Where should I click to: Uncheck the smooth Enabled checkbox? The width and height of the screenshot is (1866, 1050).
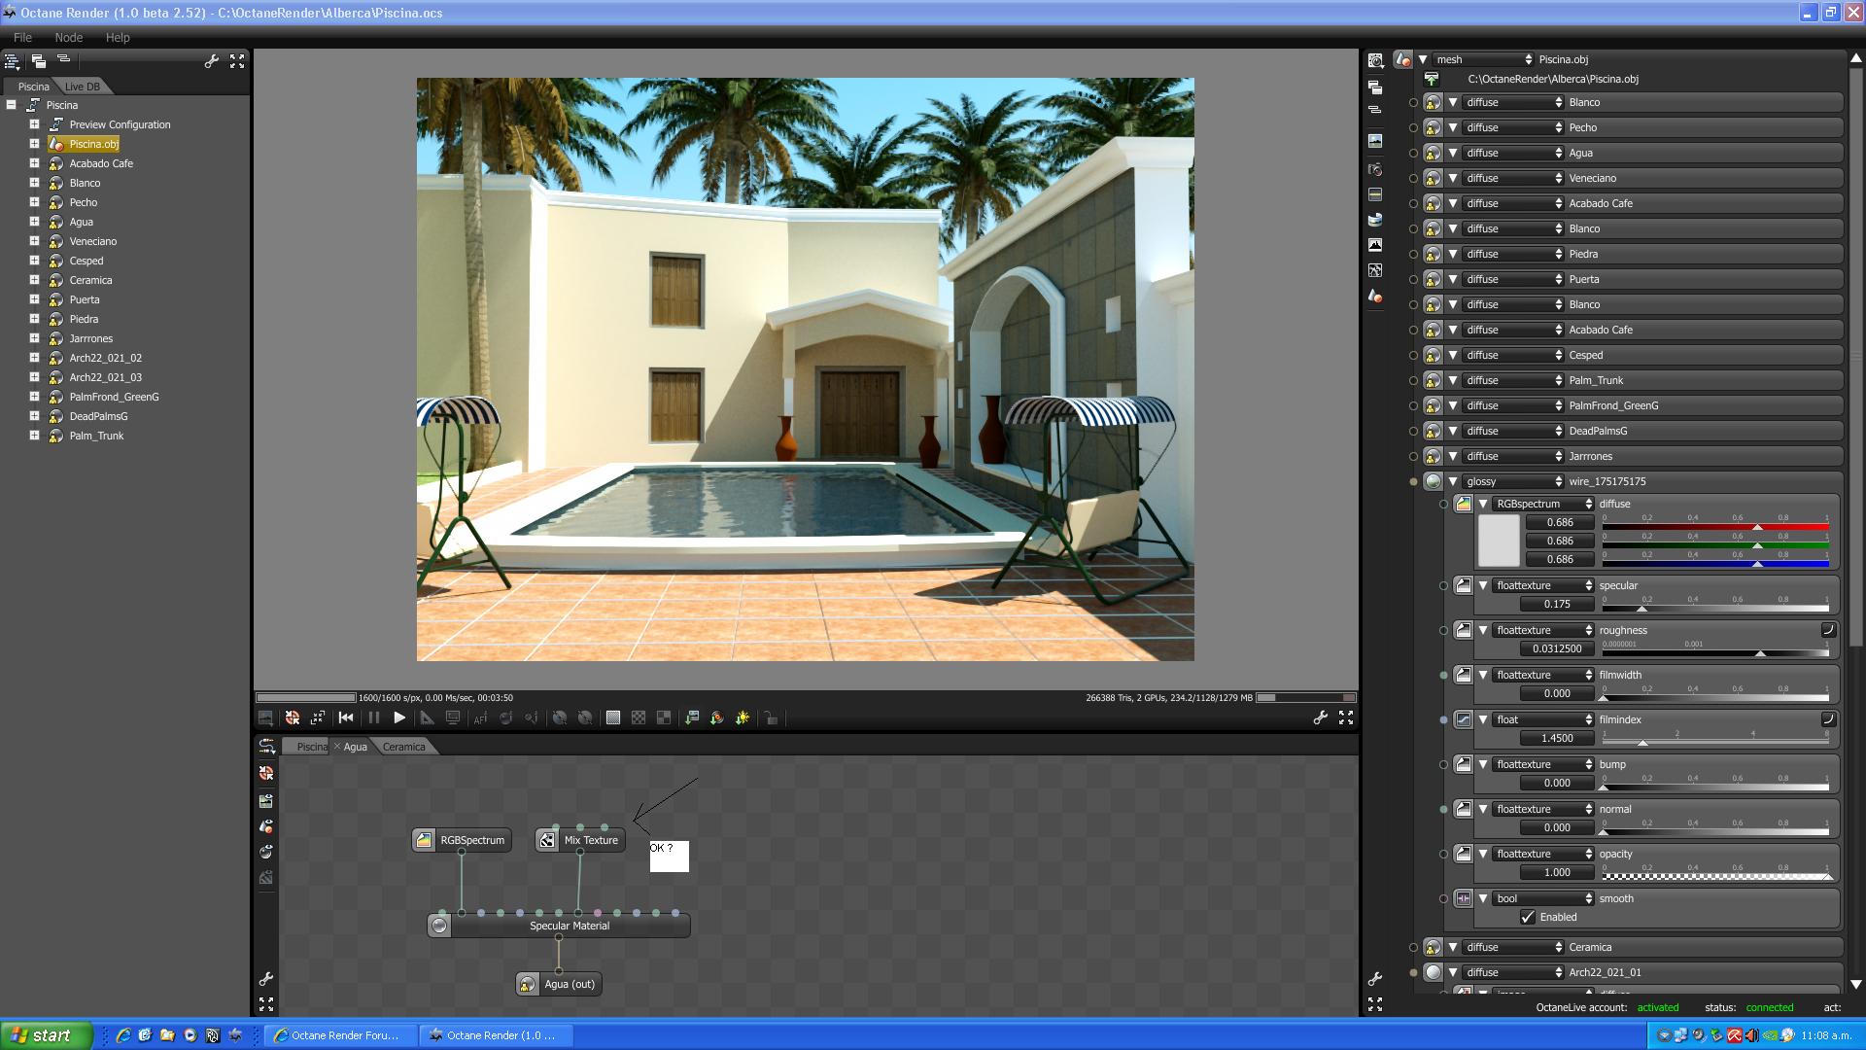tap(1528, 917)
